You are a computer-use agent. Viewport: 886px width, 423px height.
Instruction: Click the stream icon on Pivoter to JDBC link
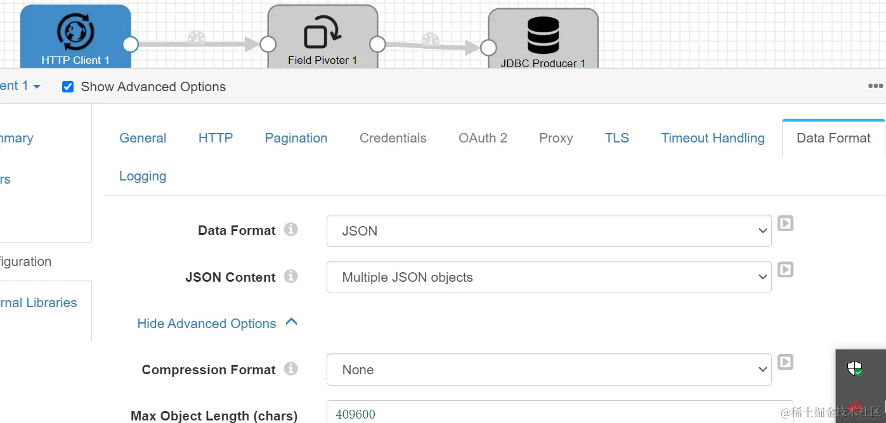(431, 39)
